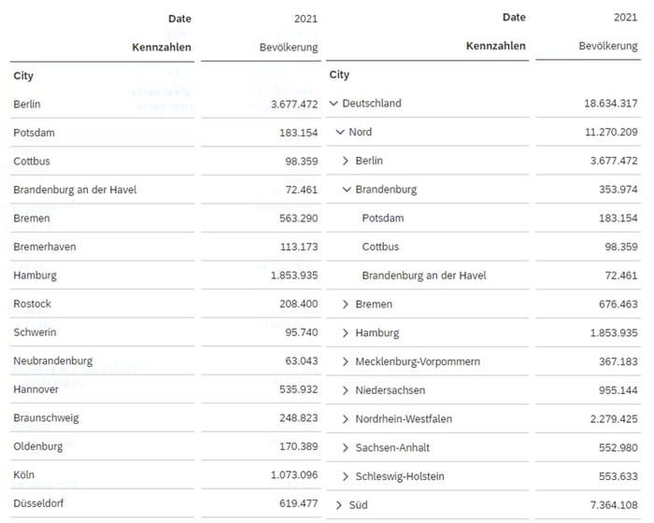Click the City header in left table
The height and width of the screenshot is (523, 654).
pos(23,76)
